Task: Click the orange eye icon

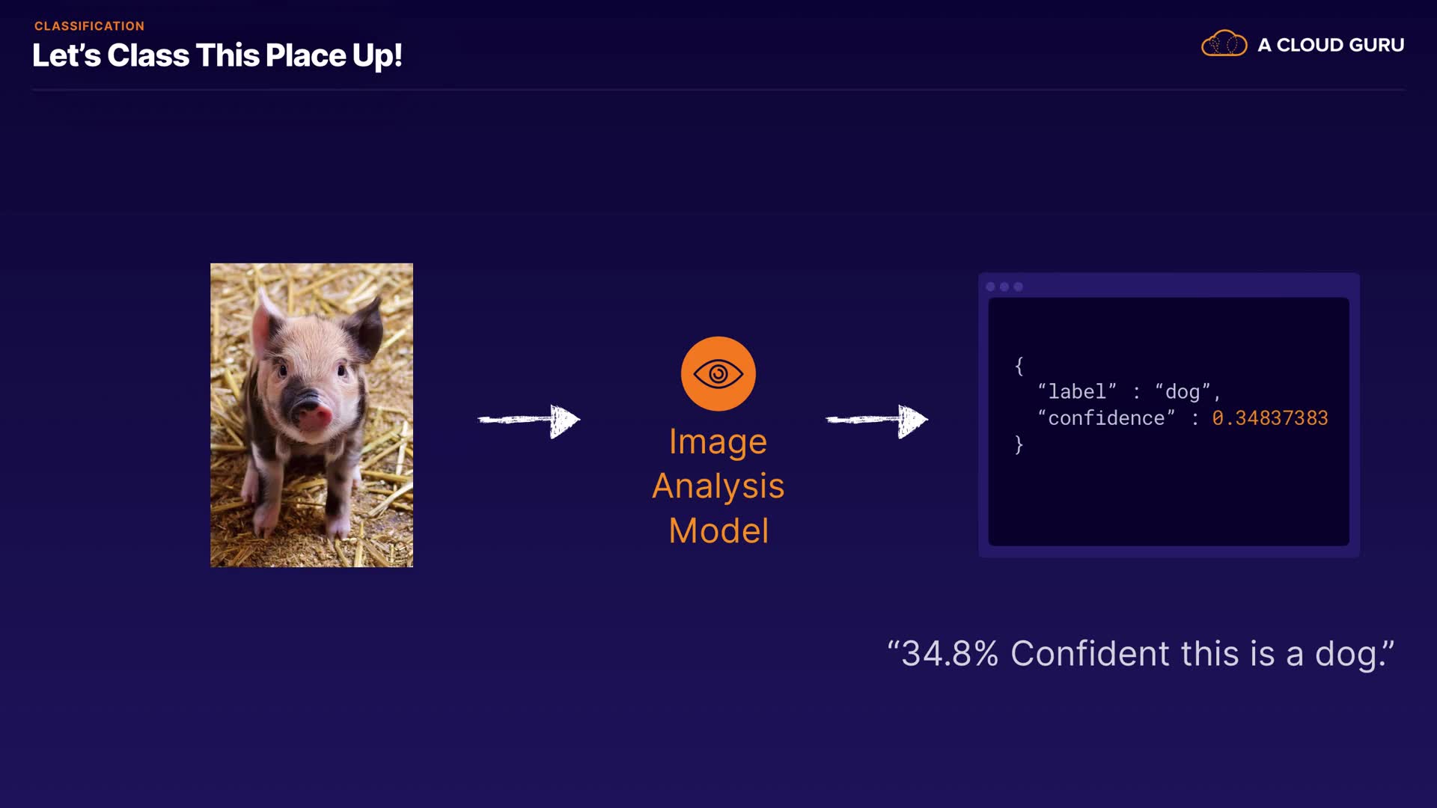Action: tap(718, 373)
